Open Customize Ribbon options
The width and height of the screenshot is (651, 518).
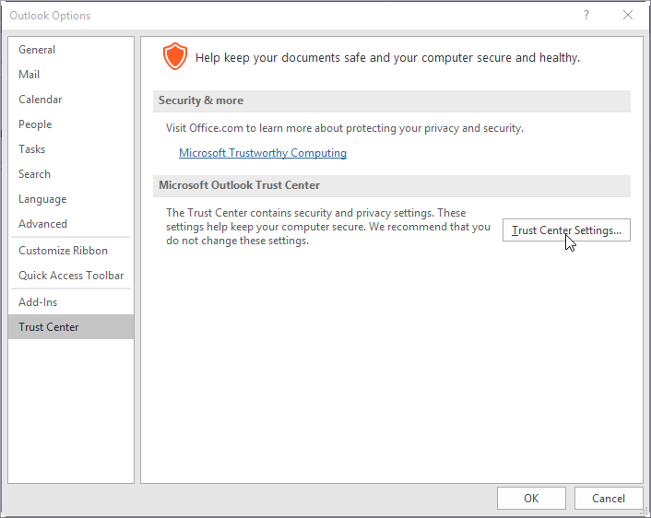pyautogui.click(x=71, y=251)
